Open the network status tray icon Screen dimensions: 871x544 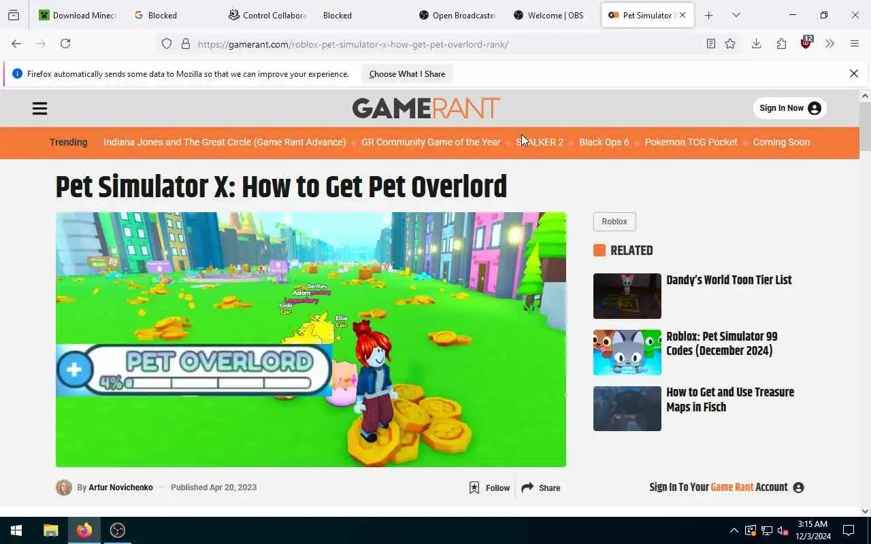point(766,530)
